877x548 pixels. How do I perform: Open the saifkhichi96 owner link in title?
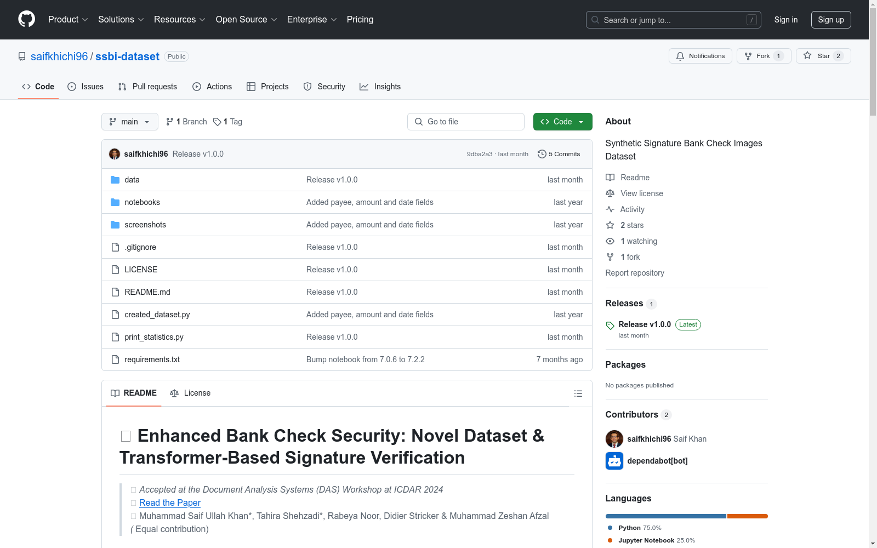59,56
